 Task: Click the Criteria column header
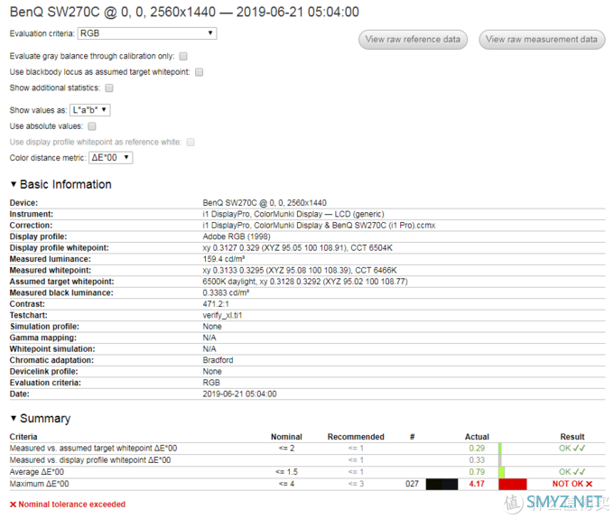23,437
